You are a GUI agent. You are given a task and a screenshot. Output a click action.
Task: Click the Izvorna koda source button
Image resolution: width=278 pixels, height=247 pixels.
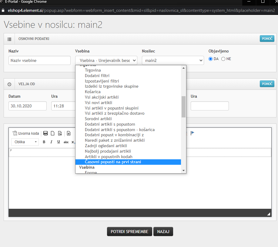tap(26, 133)
